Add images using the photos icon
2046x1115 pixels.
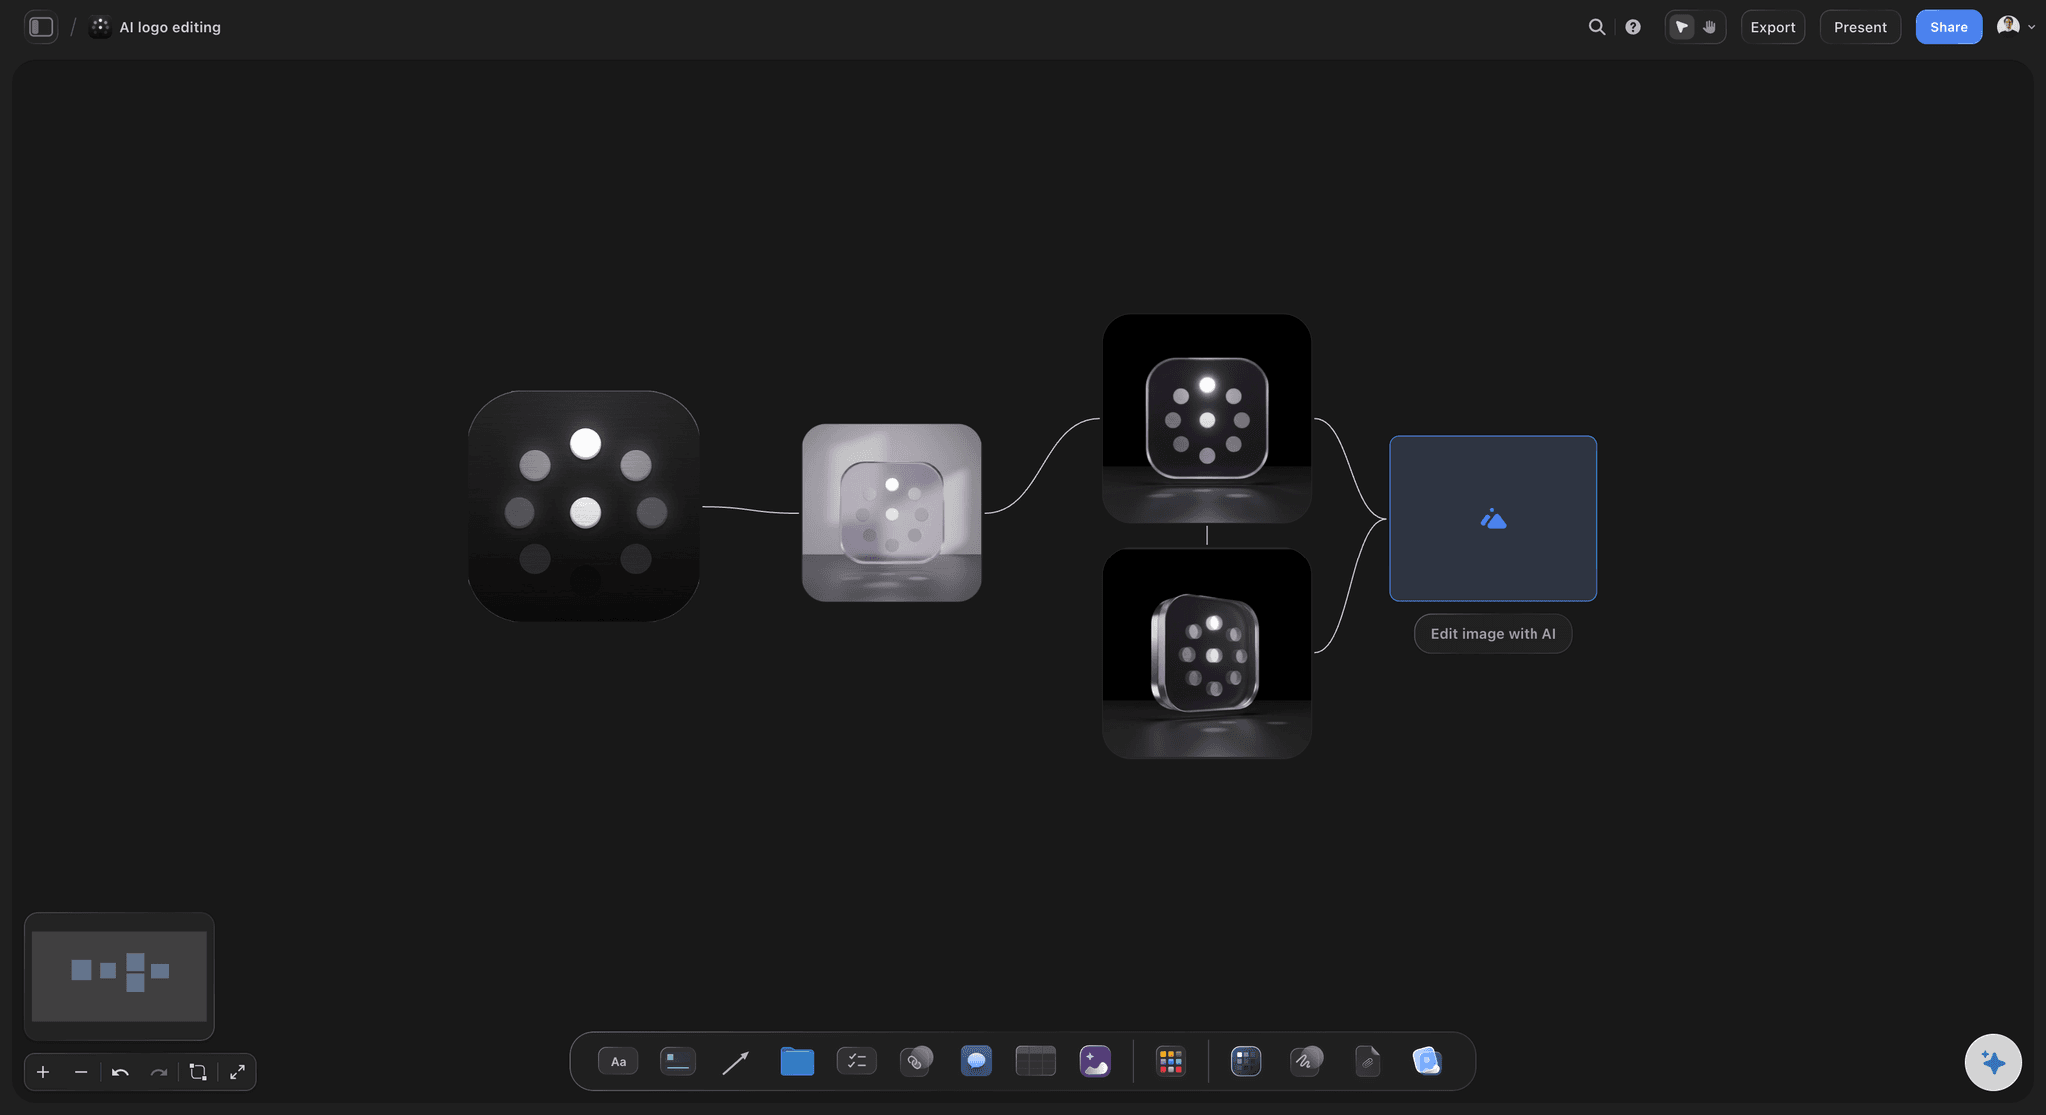pyautogui.click(x=1427, y=1061)
